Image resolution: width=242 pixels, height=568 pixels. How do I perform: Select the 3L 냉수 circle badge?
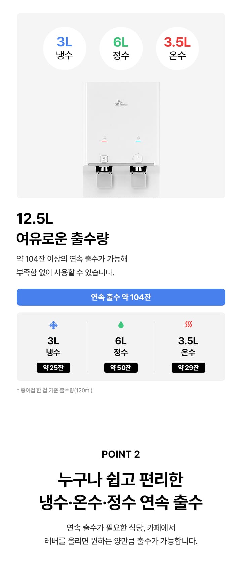click(65, 48)
